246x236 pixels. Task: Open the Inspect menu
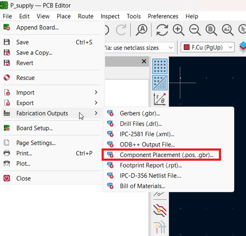coord(110,16)
